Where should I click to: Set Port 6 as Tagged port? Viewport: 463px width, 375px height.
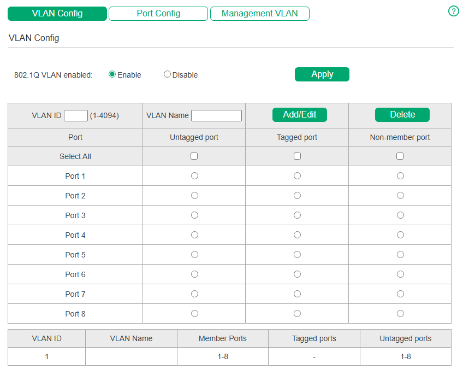298,274
